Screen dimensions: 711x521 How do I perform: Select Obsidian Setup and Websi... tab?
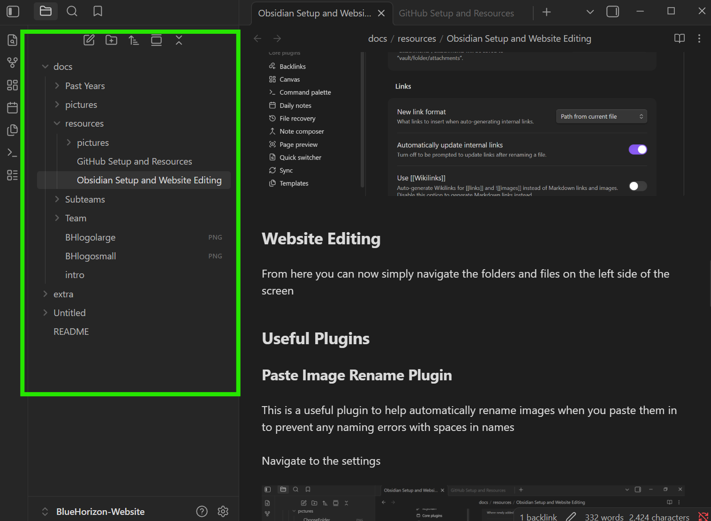point(315,13)
